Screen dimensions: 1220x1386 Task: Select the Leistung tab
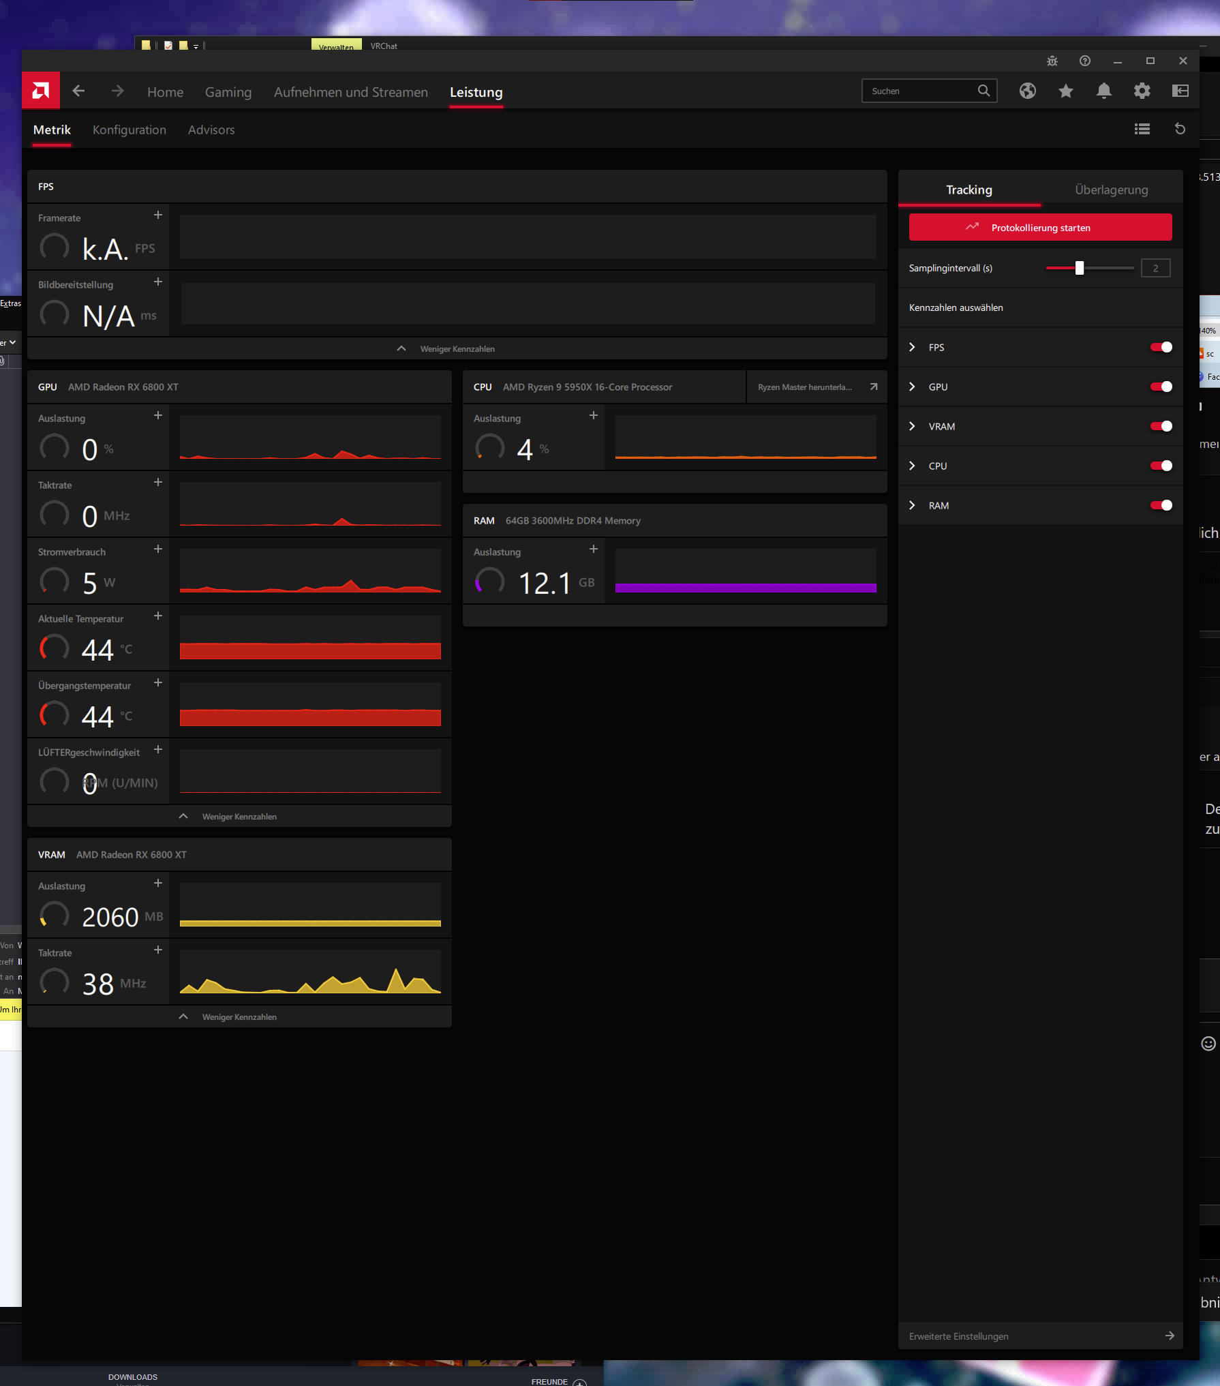tap(476, 92)
